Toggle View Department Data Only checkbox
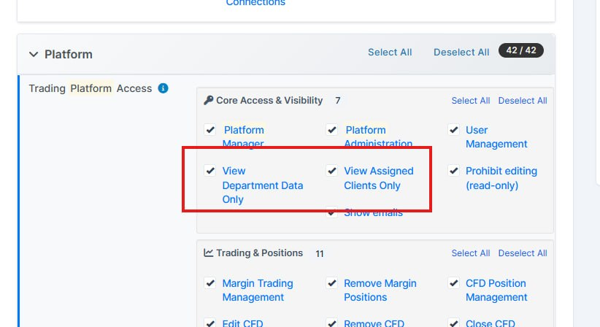This screenshot has height=327, width=600. click(x=210, y=171)
